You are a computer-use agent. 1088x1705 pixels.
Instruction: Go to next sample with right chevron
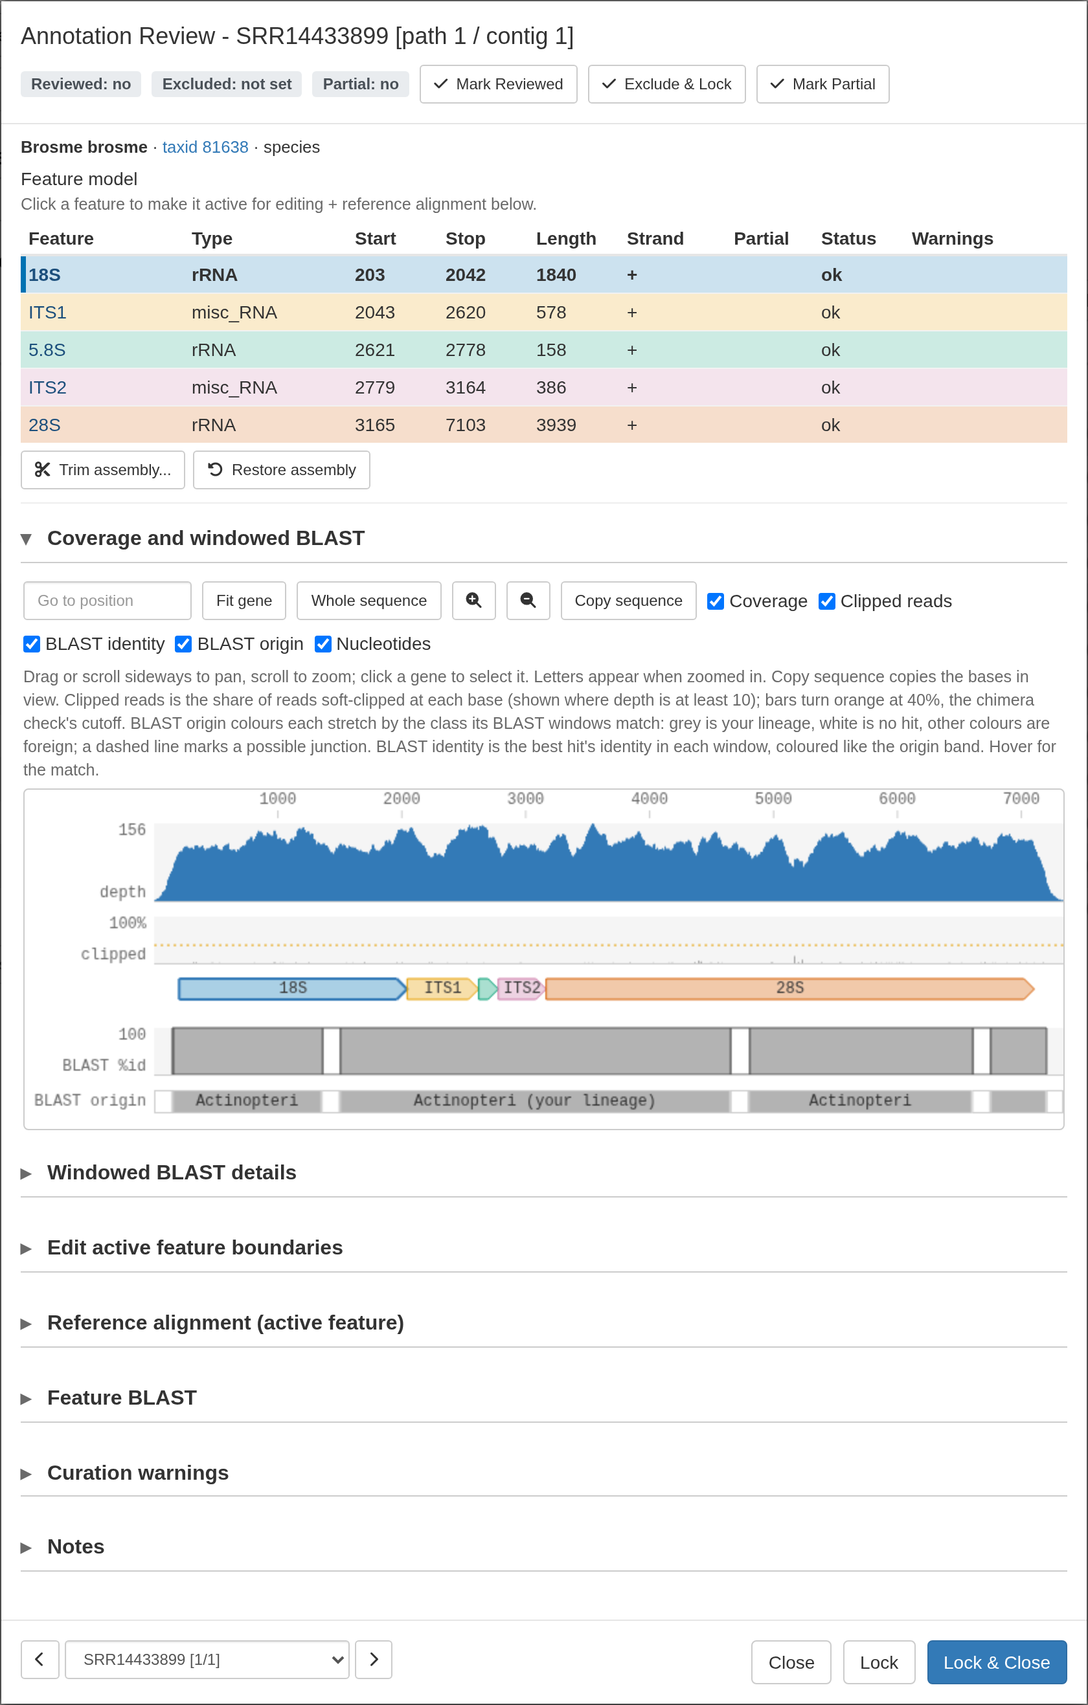tap(373, 1659)
